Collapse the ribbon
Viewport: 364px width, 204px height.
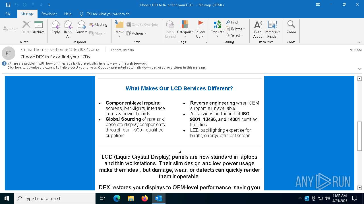360,42
